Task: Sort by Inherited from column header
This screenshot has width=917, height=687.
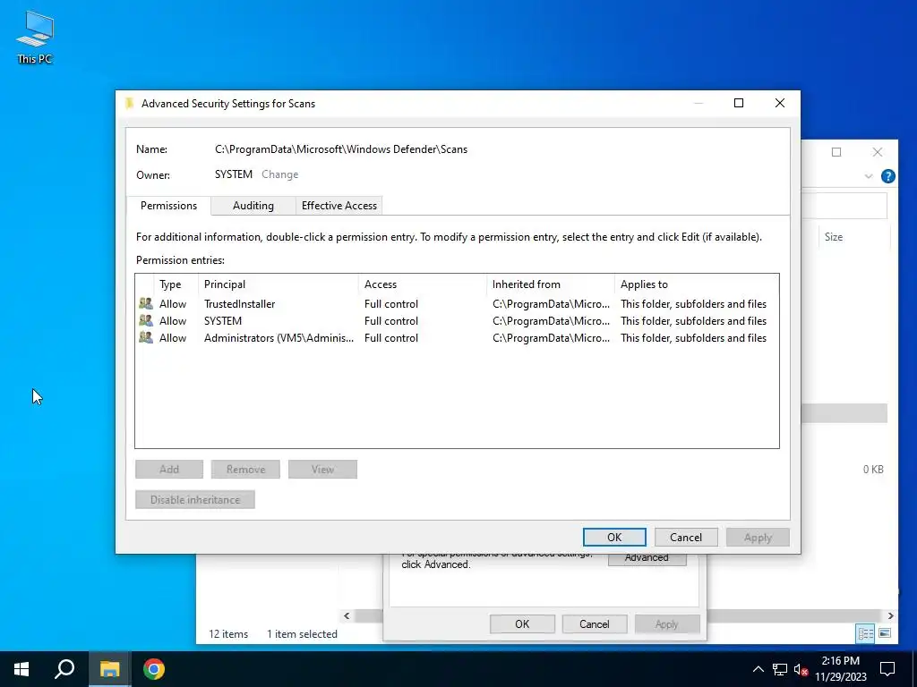Action: (551, 284)
